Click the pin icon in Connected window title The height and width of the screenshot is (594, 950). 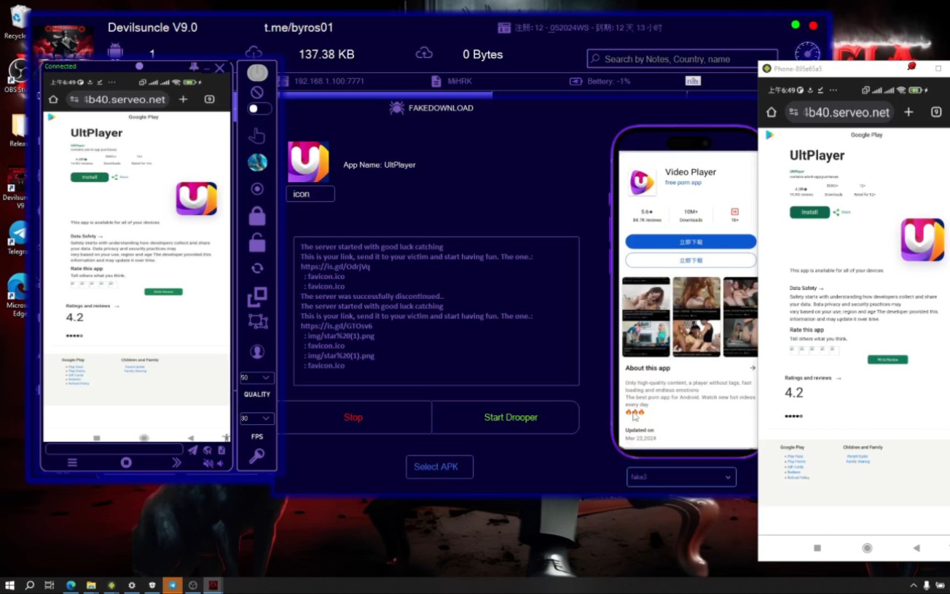[193, 68]
